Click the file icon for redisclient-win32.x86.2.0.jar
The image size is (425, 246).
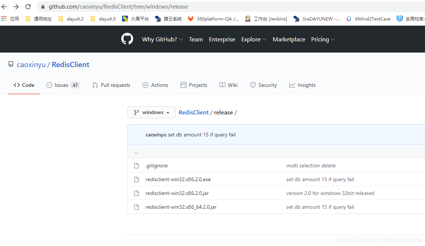pyautogui.click(x=137, y=193)
